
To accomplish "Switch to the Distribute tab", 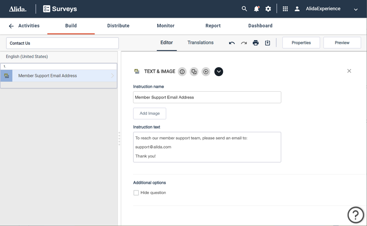I will pos(118,26).
